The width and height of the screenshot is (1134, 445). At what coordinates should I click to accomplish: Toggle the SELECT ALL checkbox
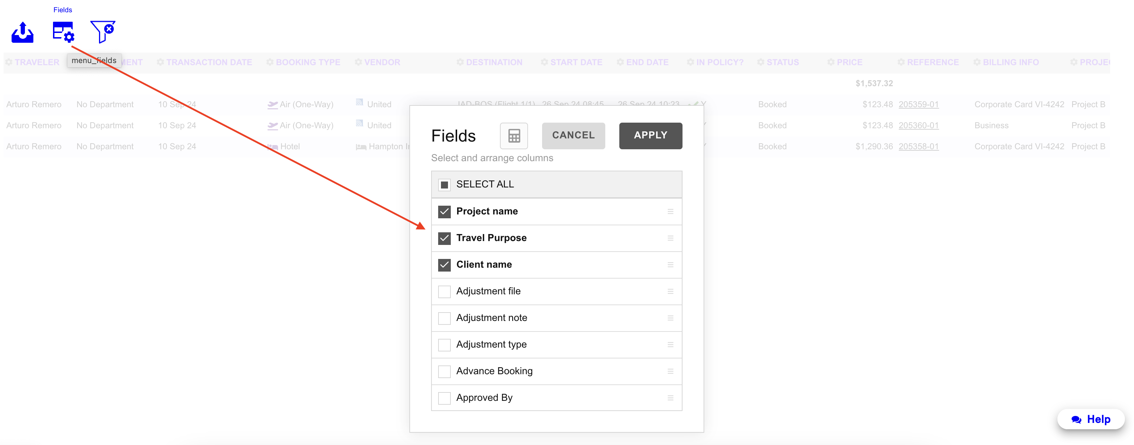(444, 185)
